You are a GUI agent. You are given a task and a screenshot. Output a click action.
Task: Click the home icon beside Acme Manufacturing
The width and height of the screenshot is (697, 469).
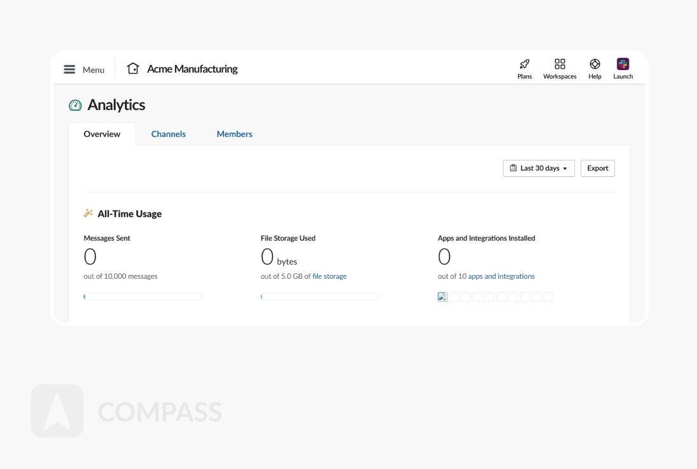coord(132,69)
